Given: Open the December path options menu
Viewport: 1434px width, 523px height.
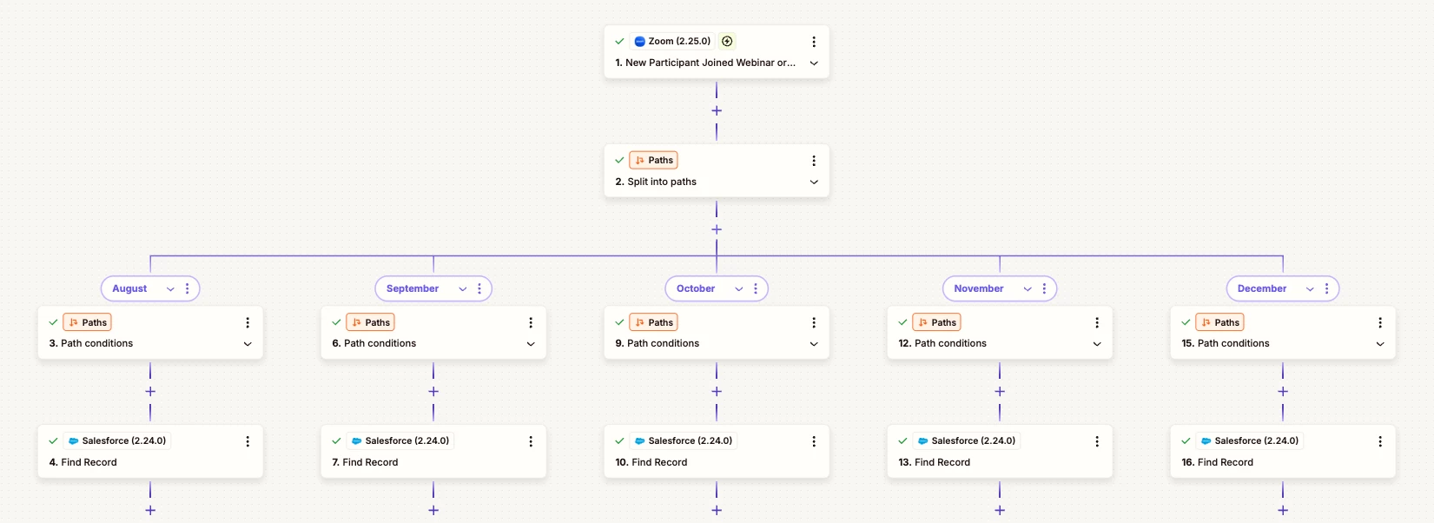Looking at the screenshot, I should point(1327,288).
